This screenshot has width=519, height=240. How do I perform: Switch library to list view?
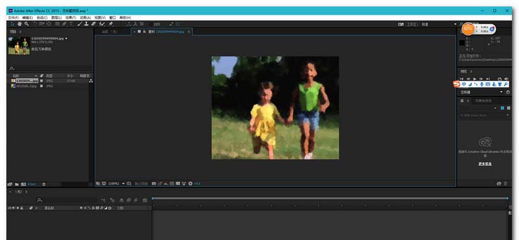coord(509,108)
